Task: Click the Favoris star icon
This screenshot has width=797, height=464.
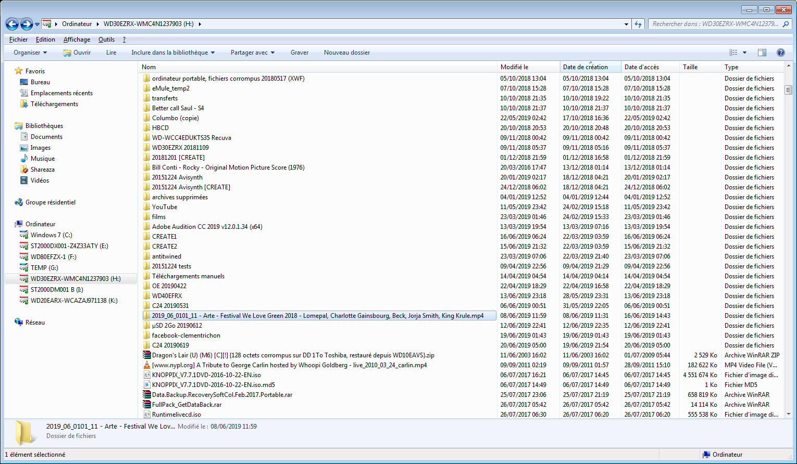Action: pyautogui.click(x=19, y=71)
